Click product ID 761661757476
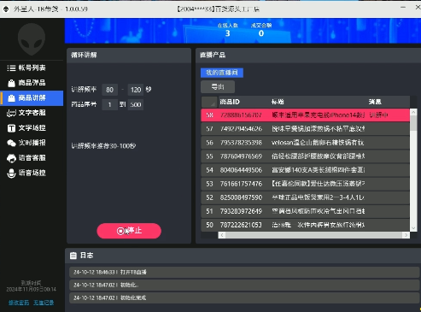Image resolution: width=421 pixels, height=312 pixels. [x=241, y=184]
